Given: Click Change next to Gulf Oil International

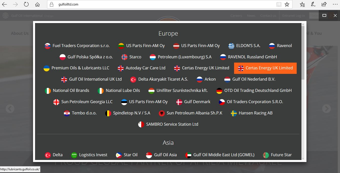Looking at the screenshot, I should click(49, 16).
